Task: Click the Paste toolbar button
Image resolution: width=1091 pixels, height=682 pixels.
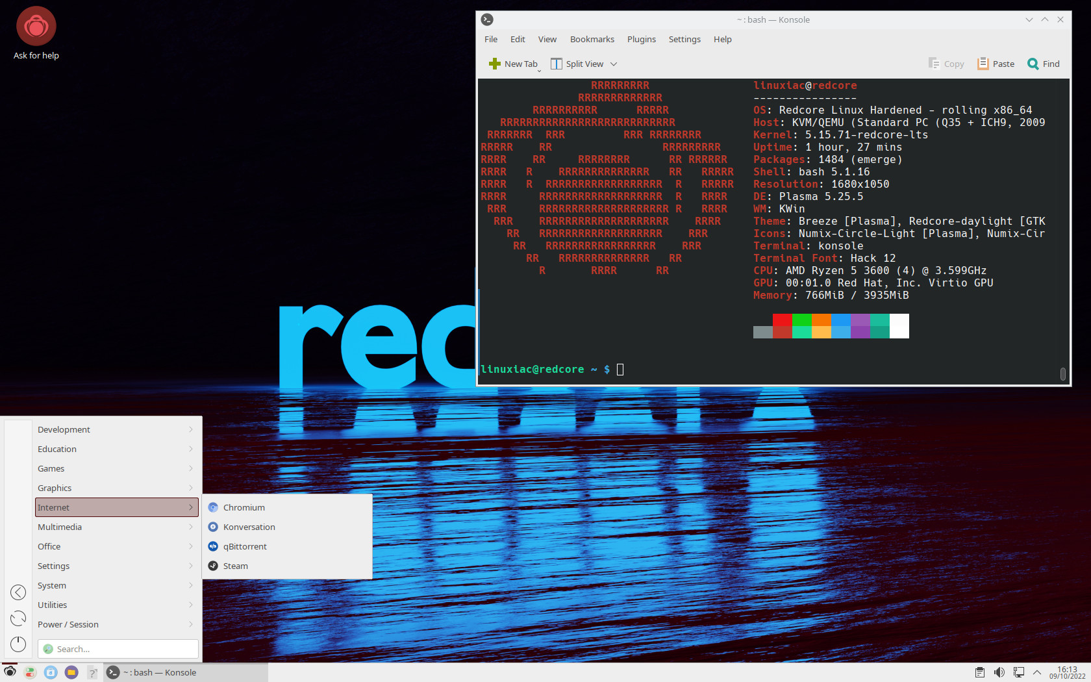Action: (x=996, y=64)
